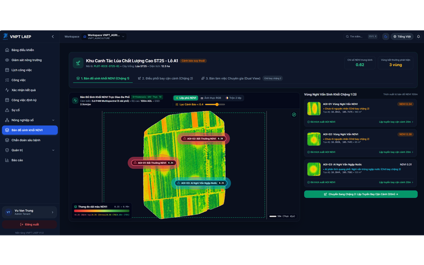Image resolution: width=424 pixels, height=265 pixels.
Task: Click the Vùng bất thường phát hiện card
Action: (395, 63)
